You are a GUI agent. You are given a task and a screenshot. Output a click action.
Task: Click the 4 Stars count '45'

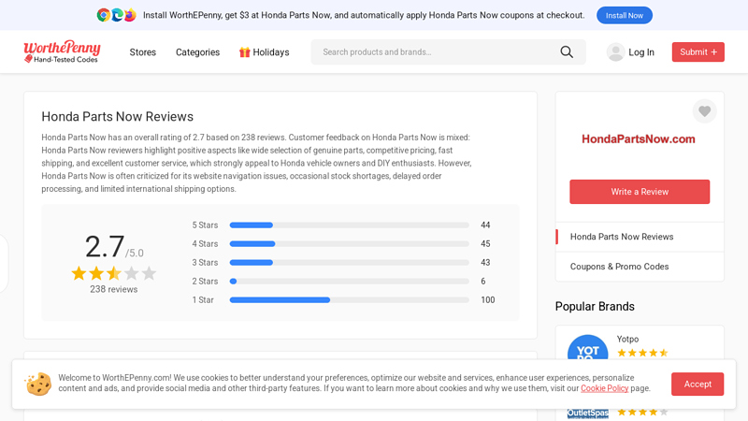pyautogui.click(x=485, y=244)
